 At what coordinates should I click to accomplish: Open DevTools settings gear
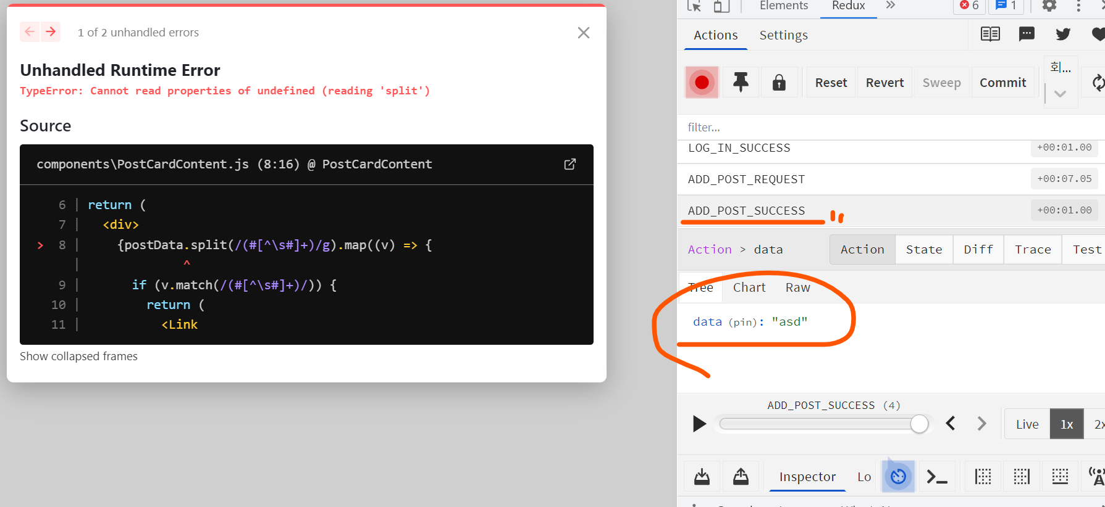point(1049,6)
